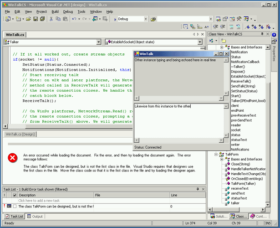
Task: Open the New Project dropdown arrow
Action: click(13, 19)
